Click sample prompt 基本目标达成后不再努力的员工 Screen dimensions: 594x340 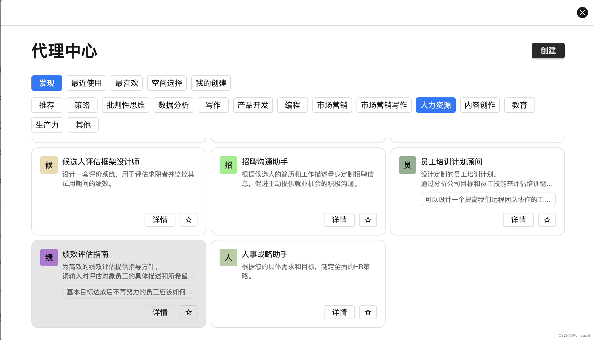[129, 292]
